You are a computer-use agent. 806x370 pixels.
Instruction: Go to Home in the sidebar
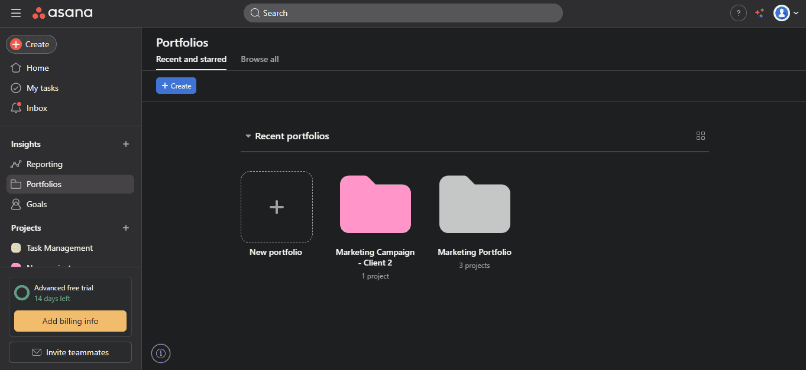37,68
